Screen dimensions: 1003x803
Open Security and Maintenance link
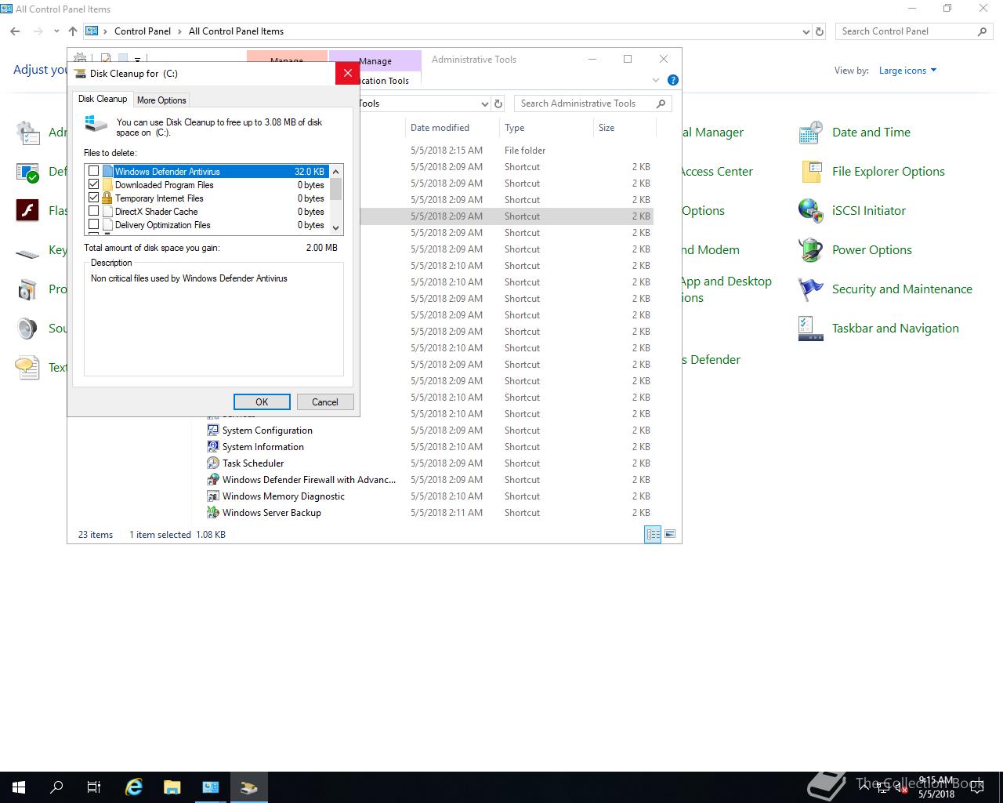coord(902,289)
